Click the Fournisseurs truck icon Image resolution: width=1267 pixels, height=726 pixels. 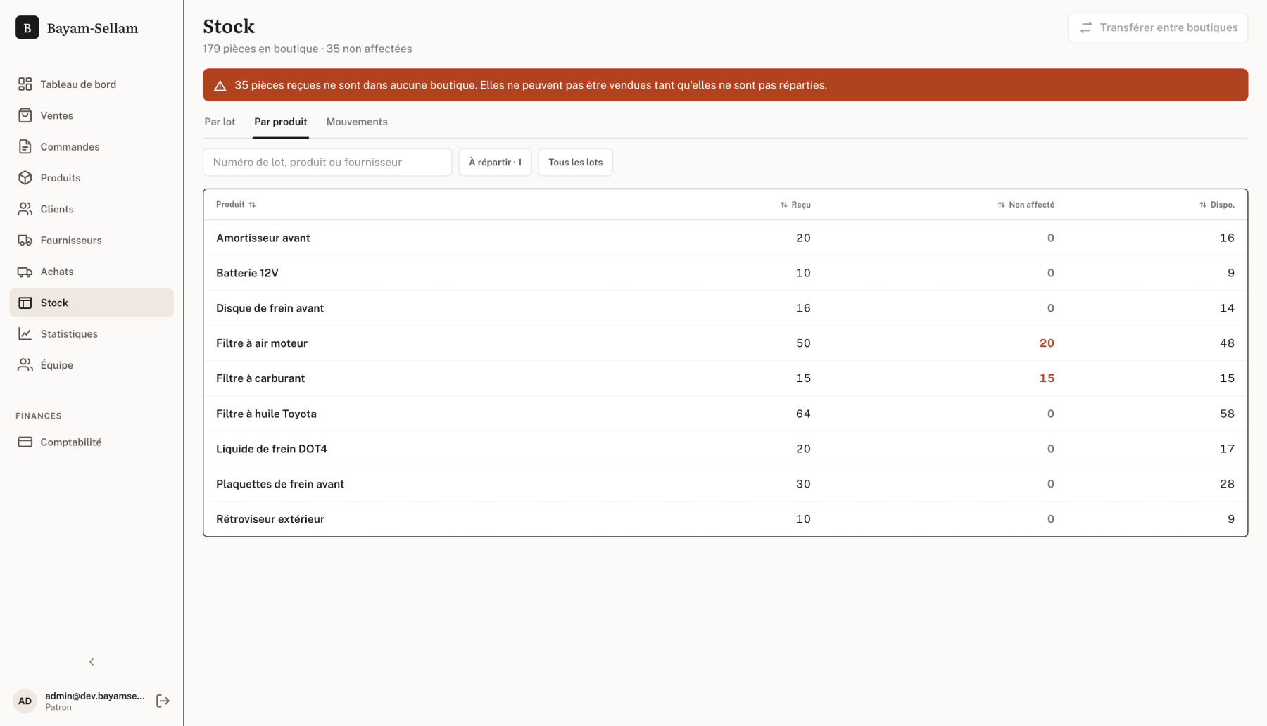(x=25, y=240)
